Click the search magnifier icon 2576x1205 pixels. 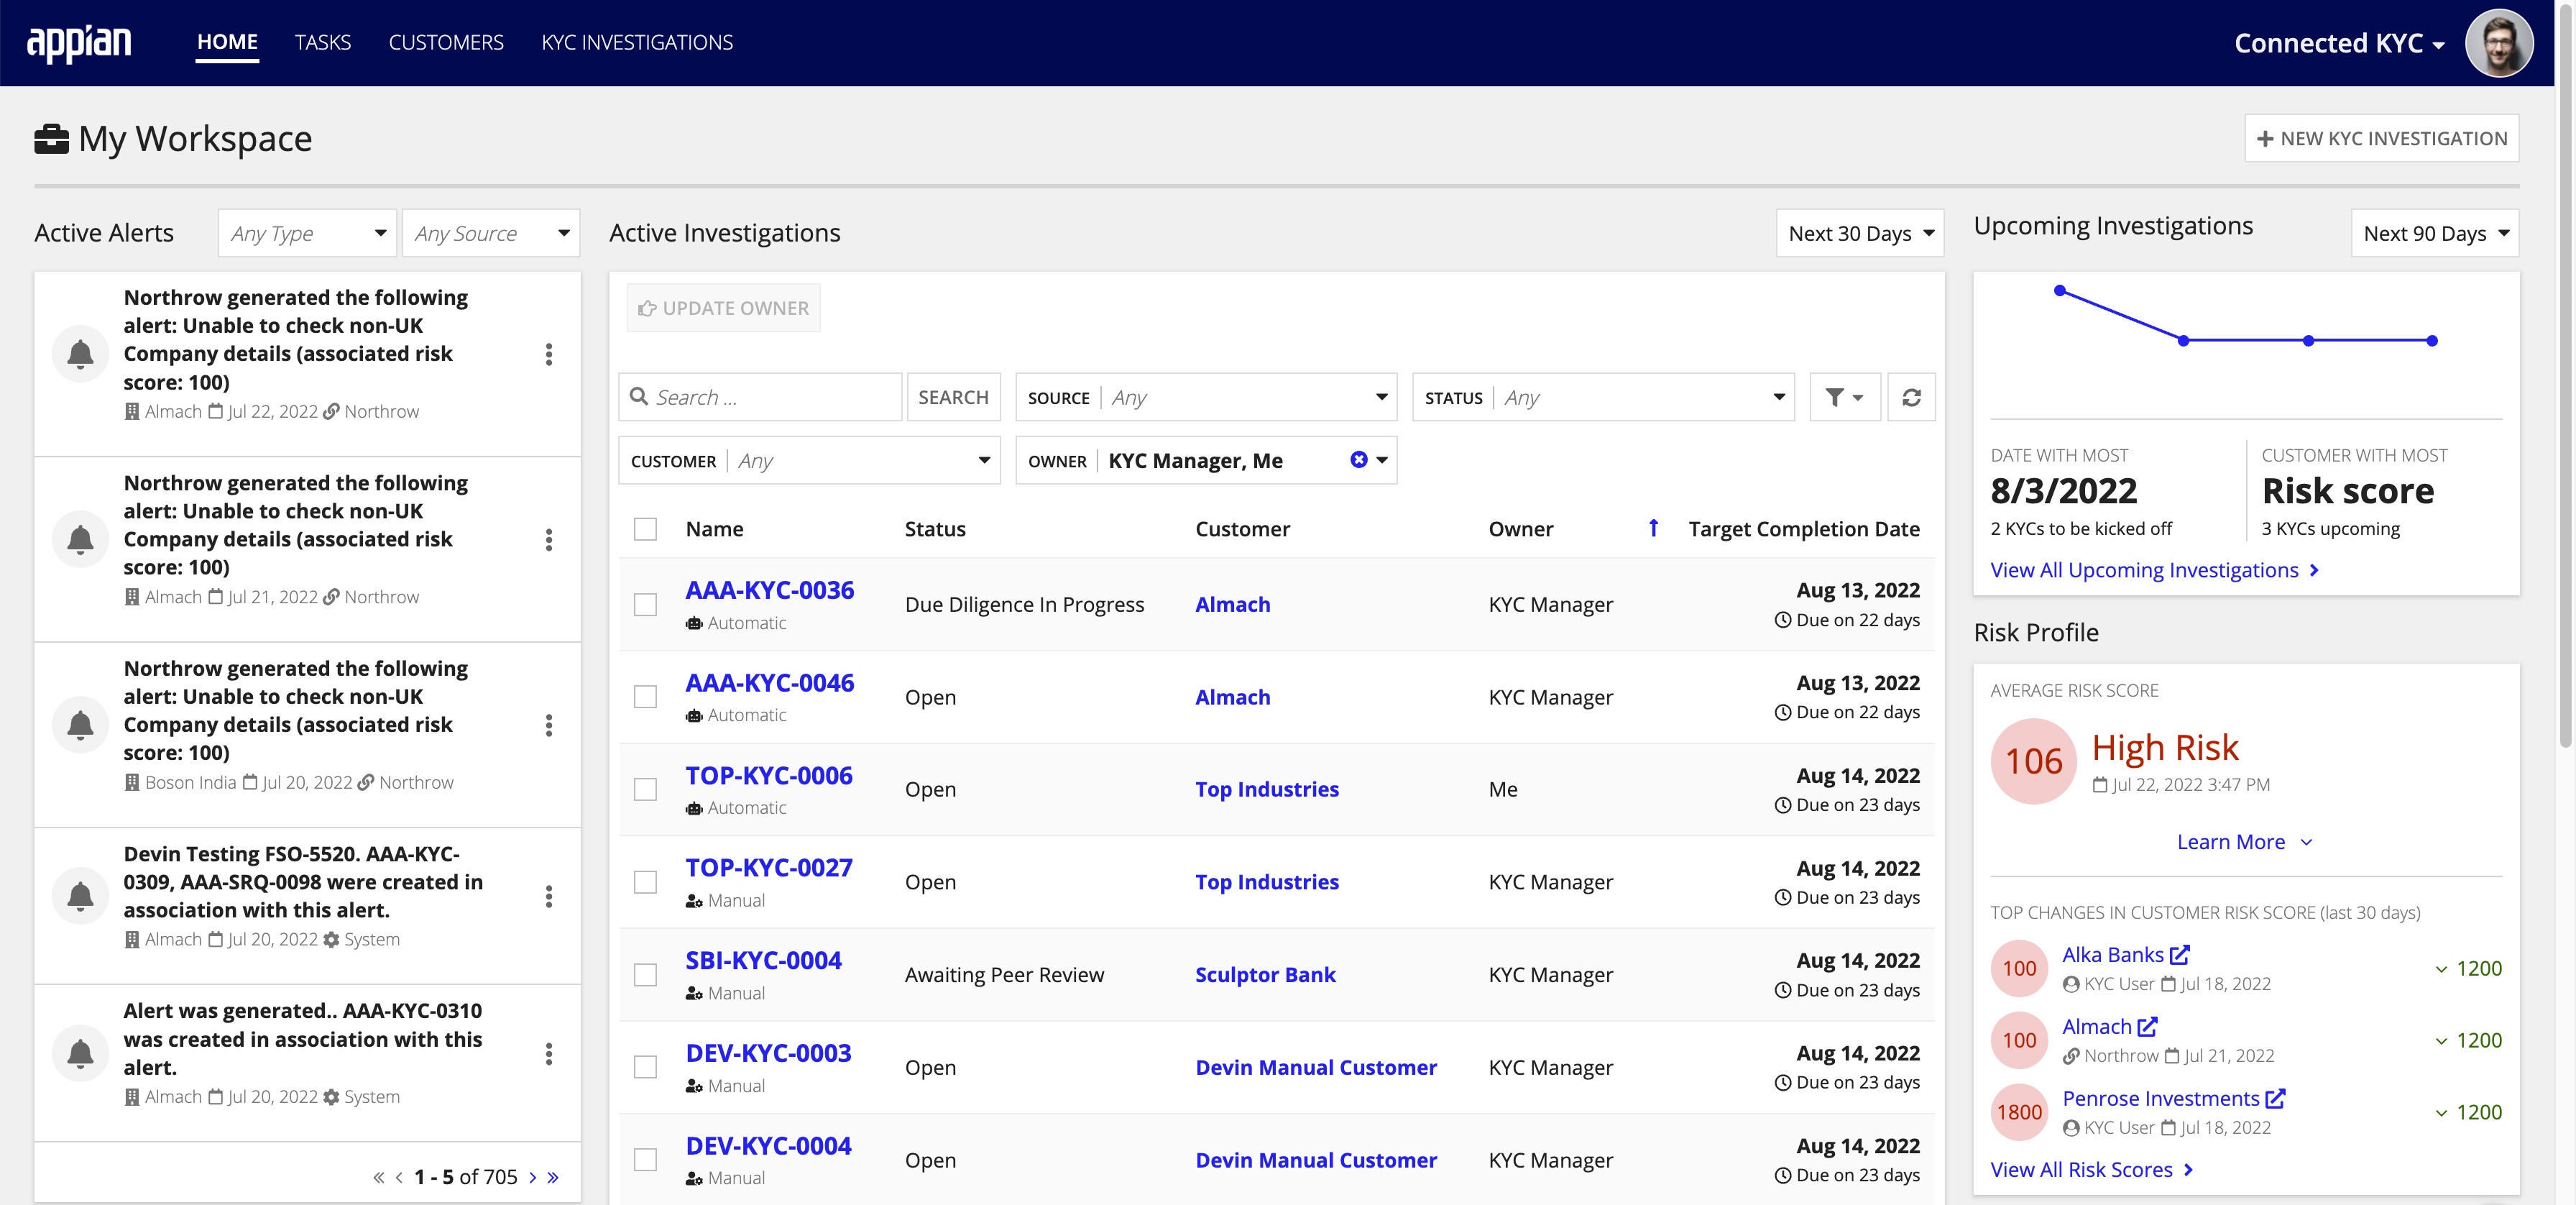[639, 396]
